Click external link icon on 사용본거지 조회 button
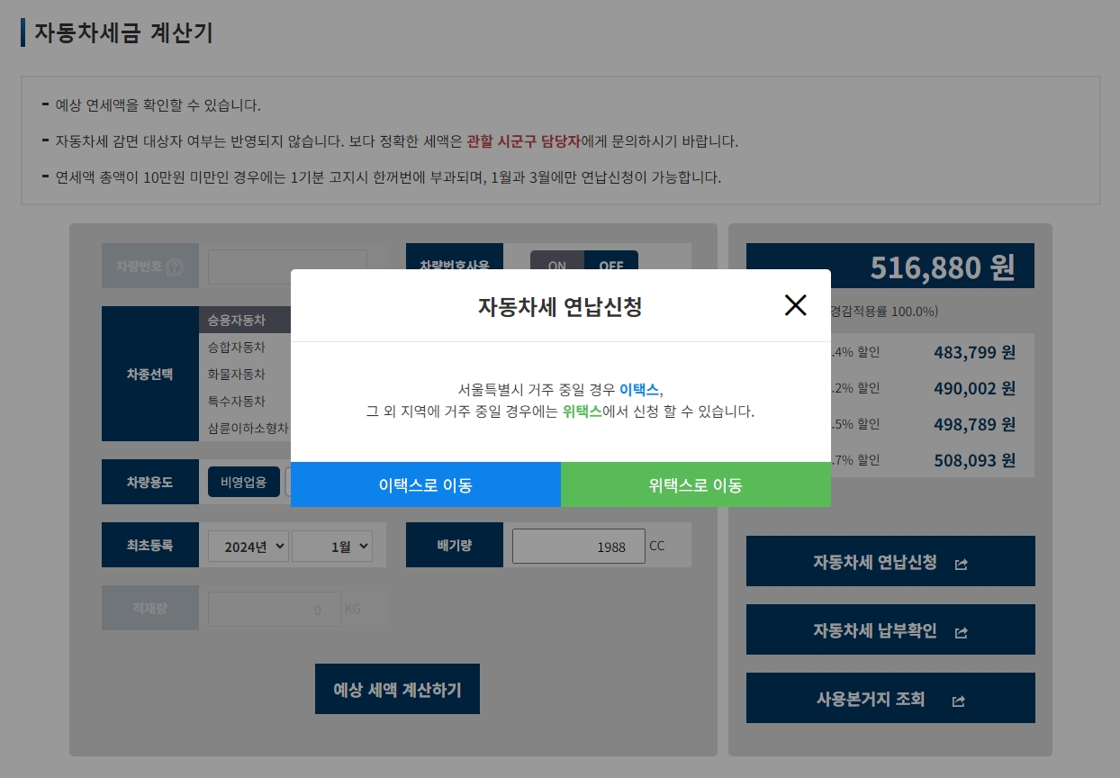 (958, 700)
